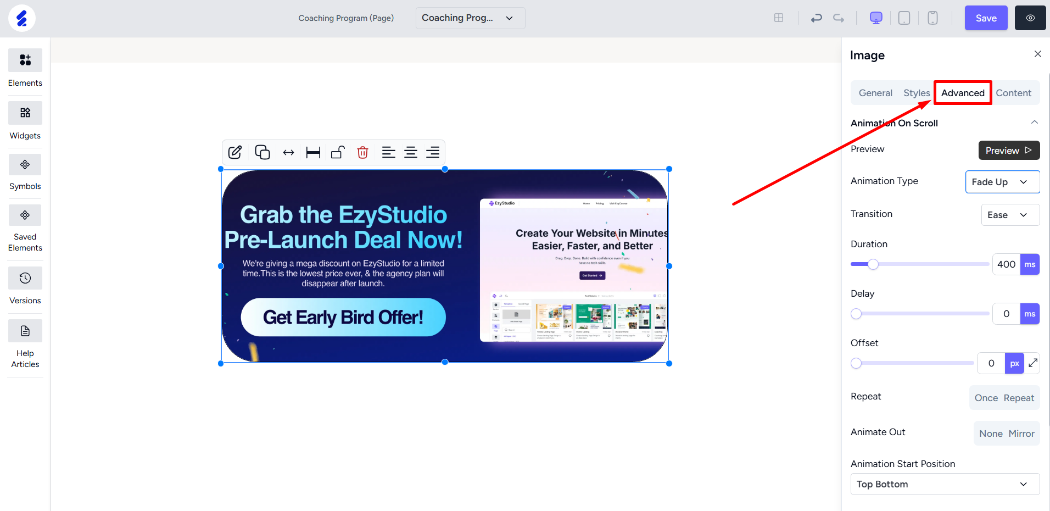
Task: Open the Elements panel icon
Action: coord(25,60)
